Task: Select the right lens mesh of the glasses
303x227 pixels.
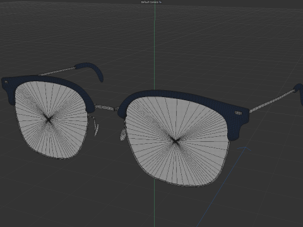Action: 177,141
